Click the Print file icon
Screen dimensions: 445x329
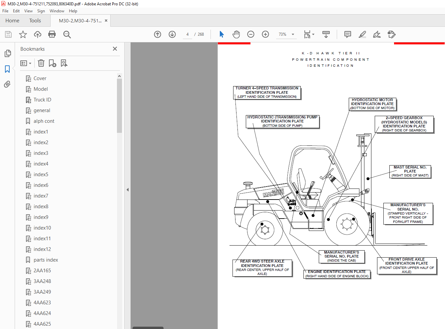[x=52, y=34]
